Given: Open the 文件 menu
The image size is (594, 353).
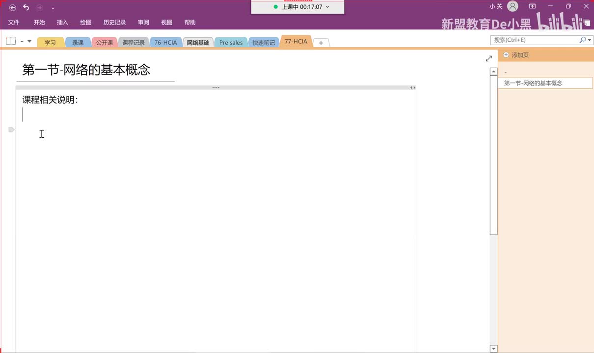Looking at the screenshot, I should (14, 22).
